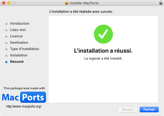Select the Lisez-moi step in sidebar

click(18, 30)
